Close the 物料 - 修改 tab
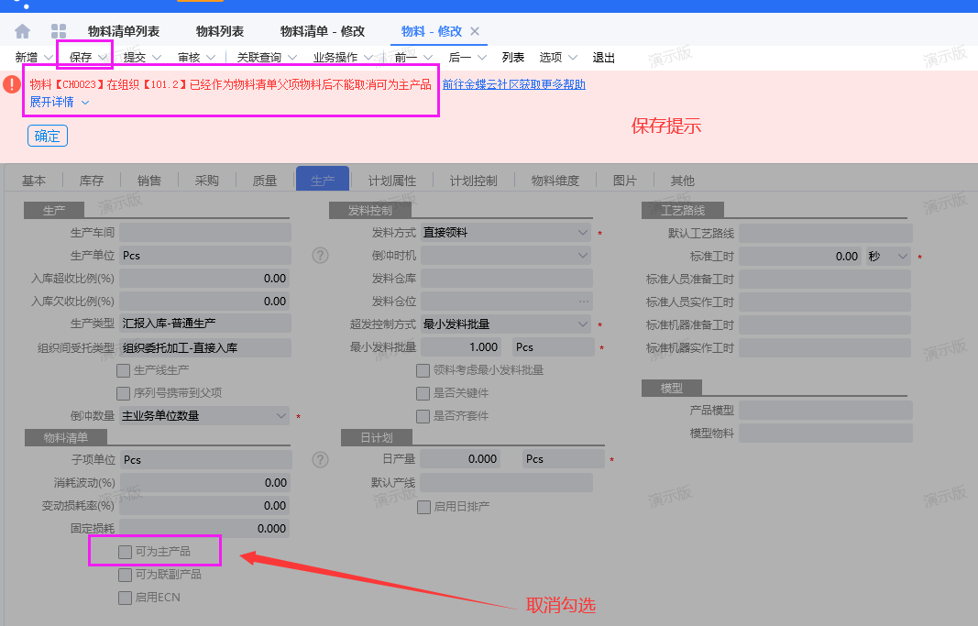Image resolution: width=978 pixels, height=626 pixels. point(475,31)
